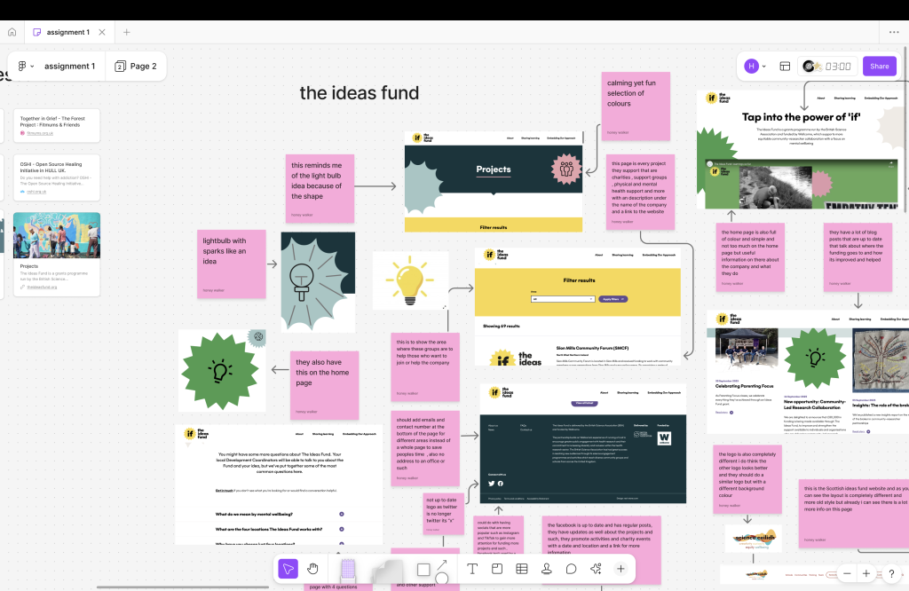Select the Comment tool
This screenshot has height=591, width=909.
coord(572,569)
